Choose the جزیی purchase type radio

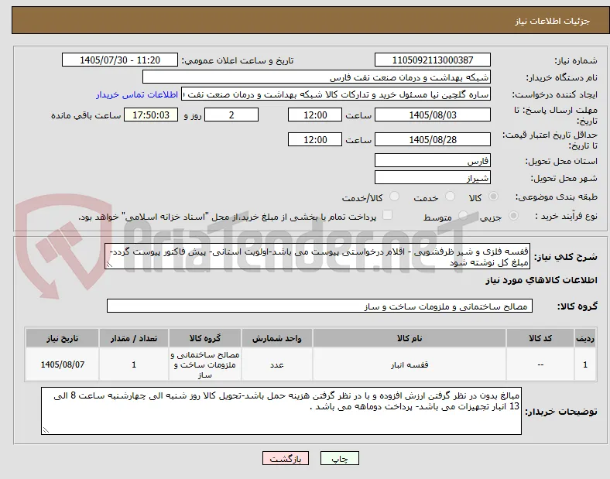(513, 216)
